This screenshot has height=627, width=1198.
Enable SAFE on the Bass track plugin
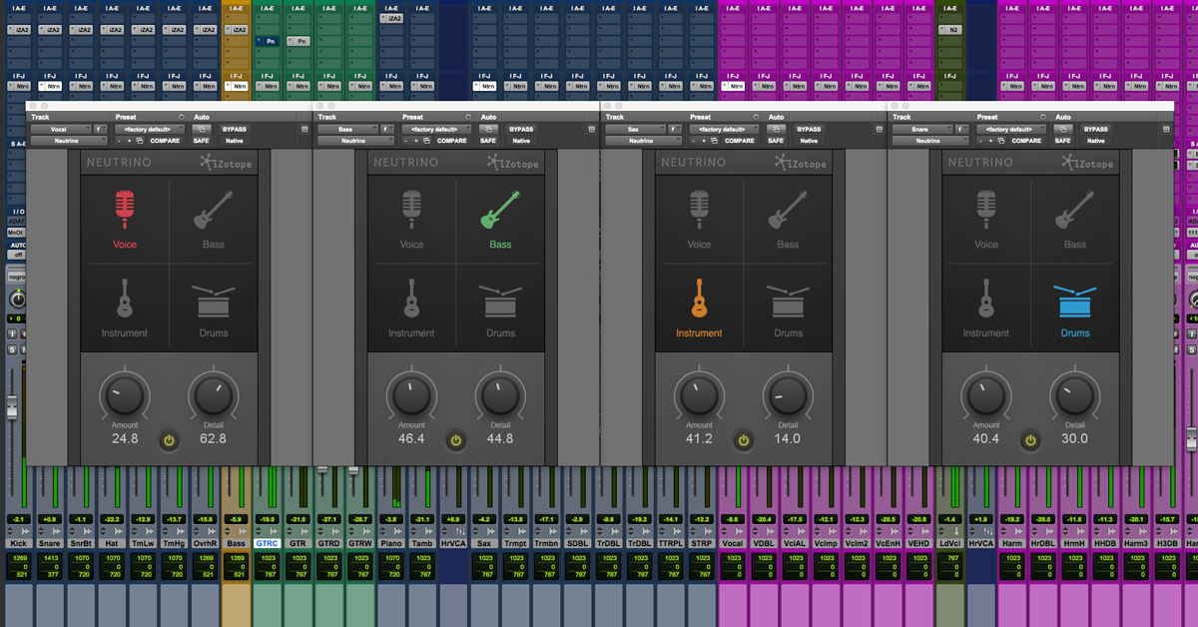[x=488, y=140]
